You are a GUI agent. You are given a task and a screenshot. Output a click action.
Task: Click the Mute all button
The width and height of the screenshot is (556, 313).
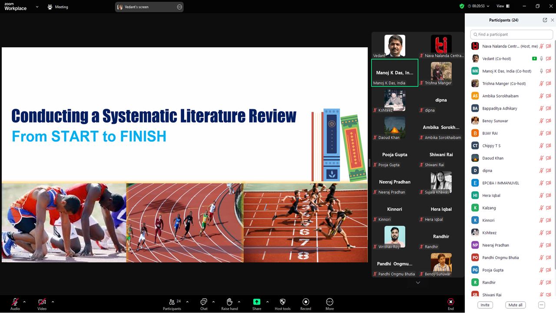tap(515, 305)
